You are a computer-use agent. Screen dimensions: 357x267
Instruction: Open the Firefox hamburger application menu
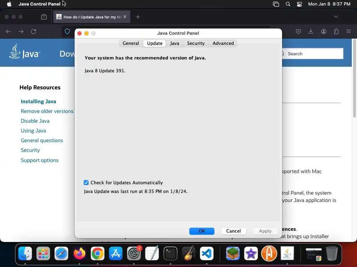349,31
